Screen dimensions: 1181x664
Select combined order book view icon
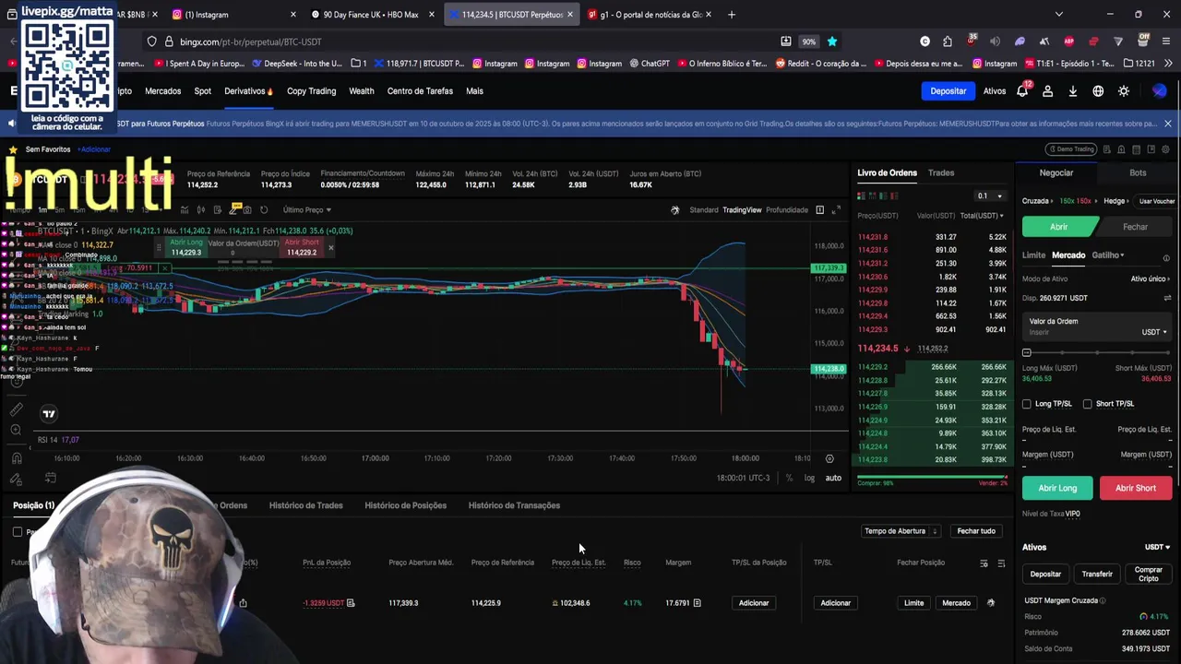(x=862, y=196)
